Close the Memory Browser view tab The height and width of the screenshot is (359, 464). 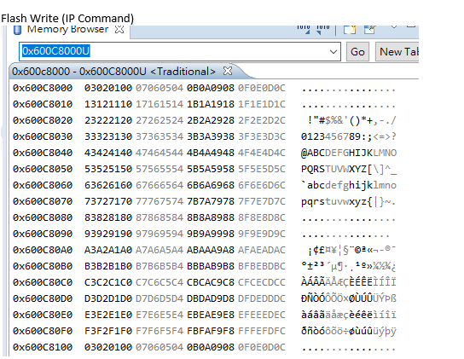click(119, 29)
